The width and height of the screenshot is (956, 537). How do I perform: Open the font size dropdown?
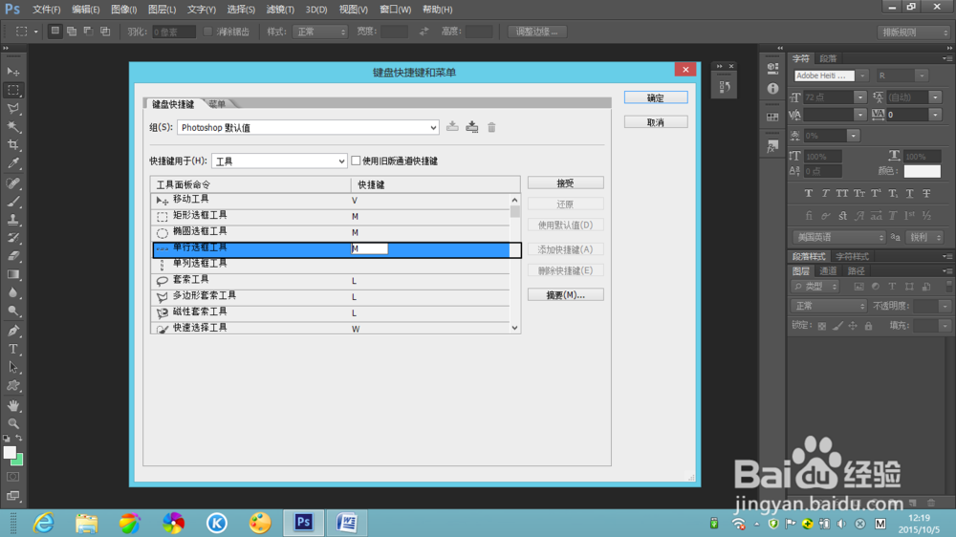[859, 97]
